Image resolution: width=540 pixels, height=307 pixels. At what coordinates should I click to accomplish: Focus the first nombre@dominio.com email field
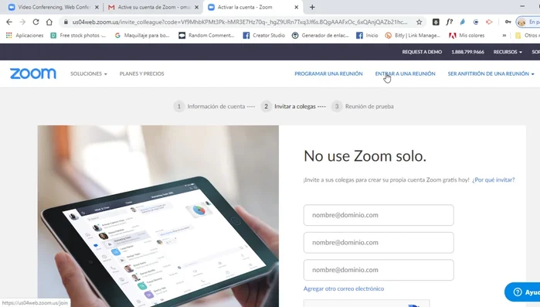click(x=379, y=215)
